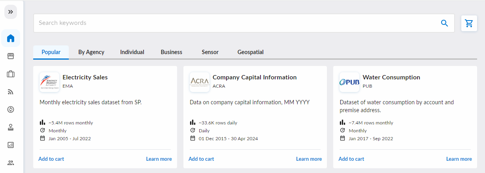Open the bar chart report icon in the sidebar
Screen dimensions: 485x173
tap(11, 145)
